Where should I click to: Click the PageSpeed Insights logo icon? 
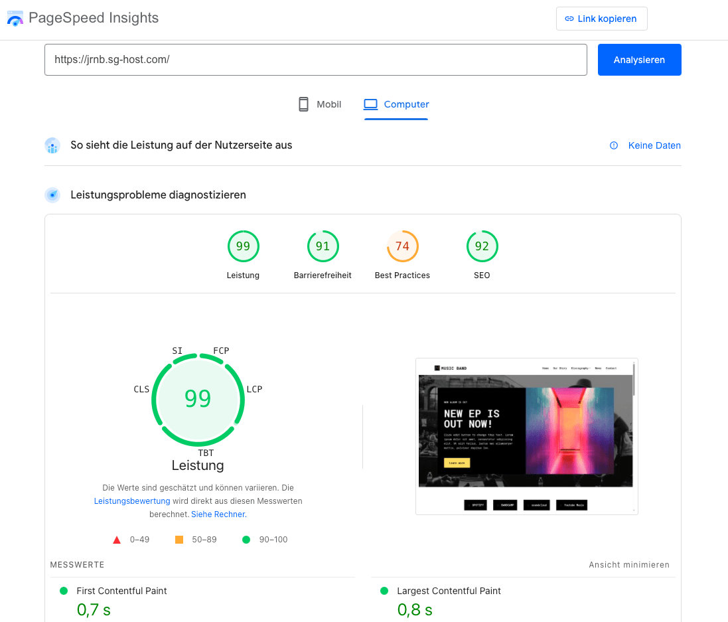tap(15, 18)
